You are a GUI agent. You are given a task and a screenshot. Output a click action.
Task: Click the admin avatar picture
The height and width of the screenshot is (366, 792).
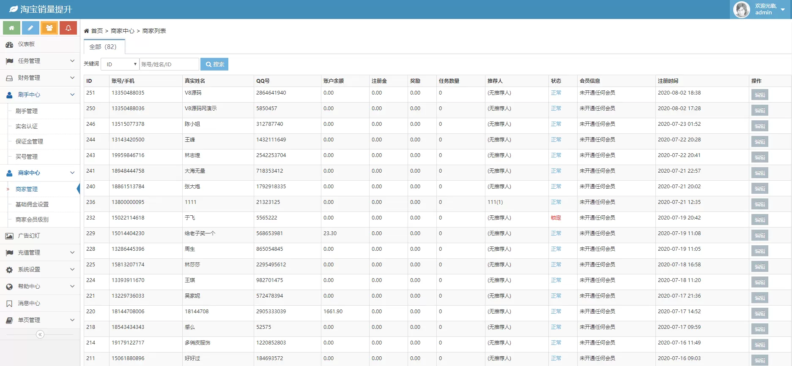[x=741, y=9]
